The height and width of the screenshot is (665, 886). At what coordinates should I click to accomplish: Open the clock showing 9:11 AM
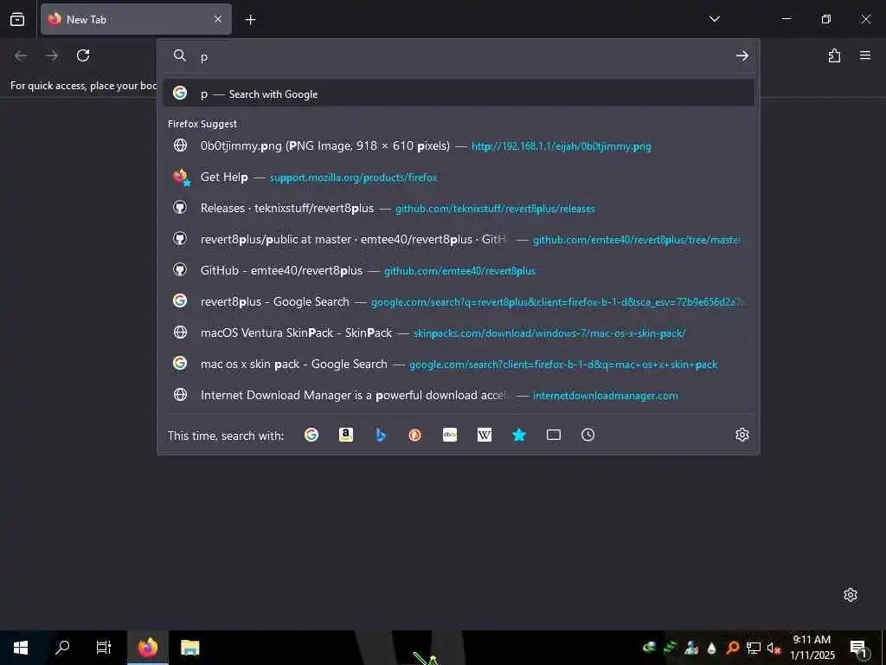(812, 648)
